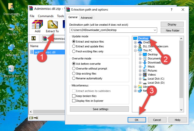Click the folder tree scroll-up arrow

pos(181,39)
